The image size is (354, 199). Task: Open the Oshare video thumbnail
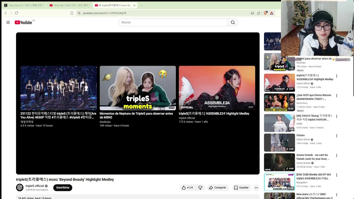tap(279, 143)
